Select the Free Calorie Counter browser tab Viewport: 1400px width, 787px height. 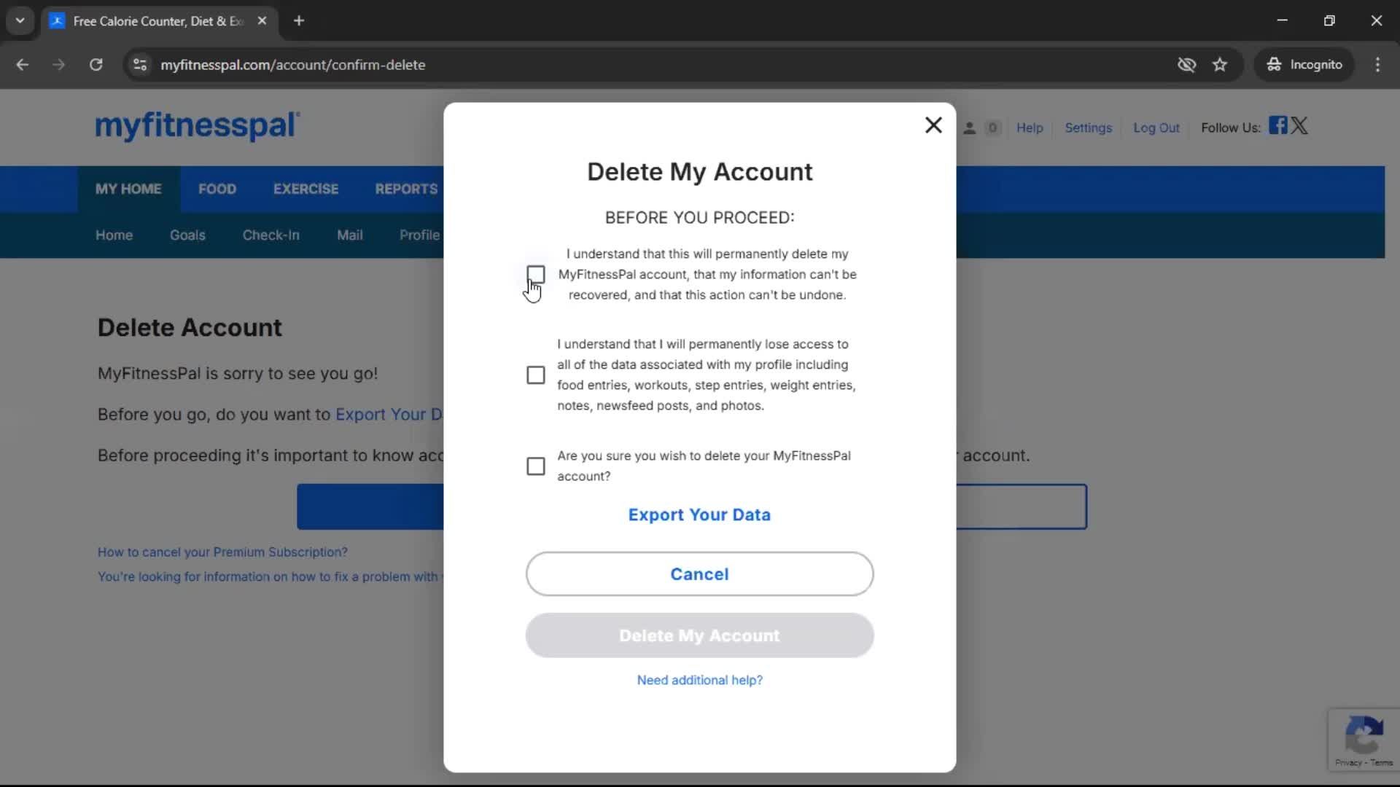[x=160, y=20]
